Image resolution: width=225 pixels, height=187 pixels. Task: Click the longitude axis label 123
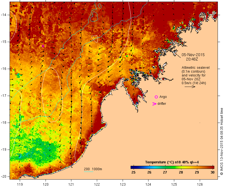click(123, 184)
